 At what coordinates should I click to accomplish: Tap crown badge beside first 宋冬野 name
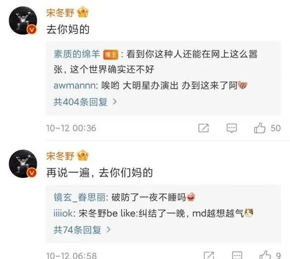[82, 12]
